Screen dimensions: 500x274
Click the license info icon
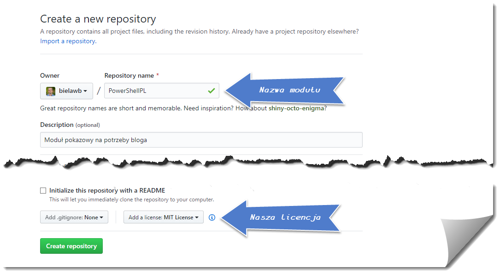[x=212, y=217]
